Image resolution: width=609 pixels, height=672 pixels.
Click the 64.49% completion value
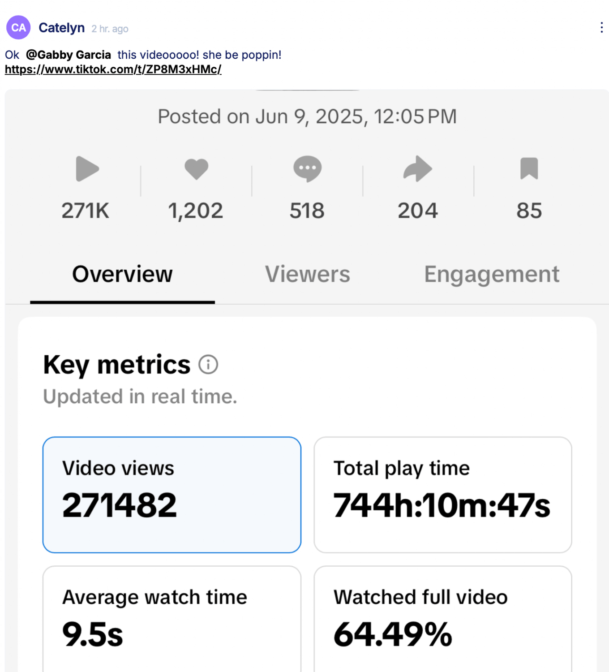click(x=393, y=634)
